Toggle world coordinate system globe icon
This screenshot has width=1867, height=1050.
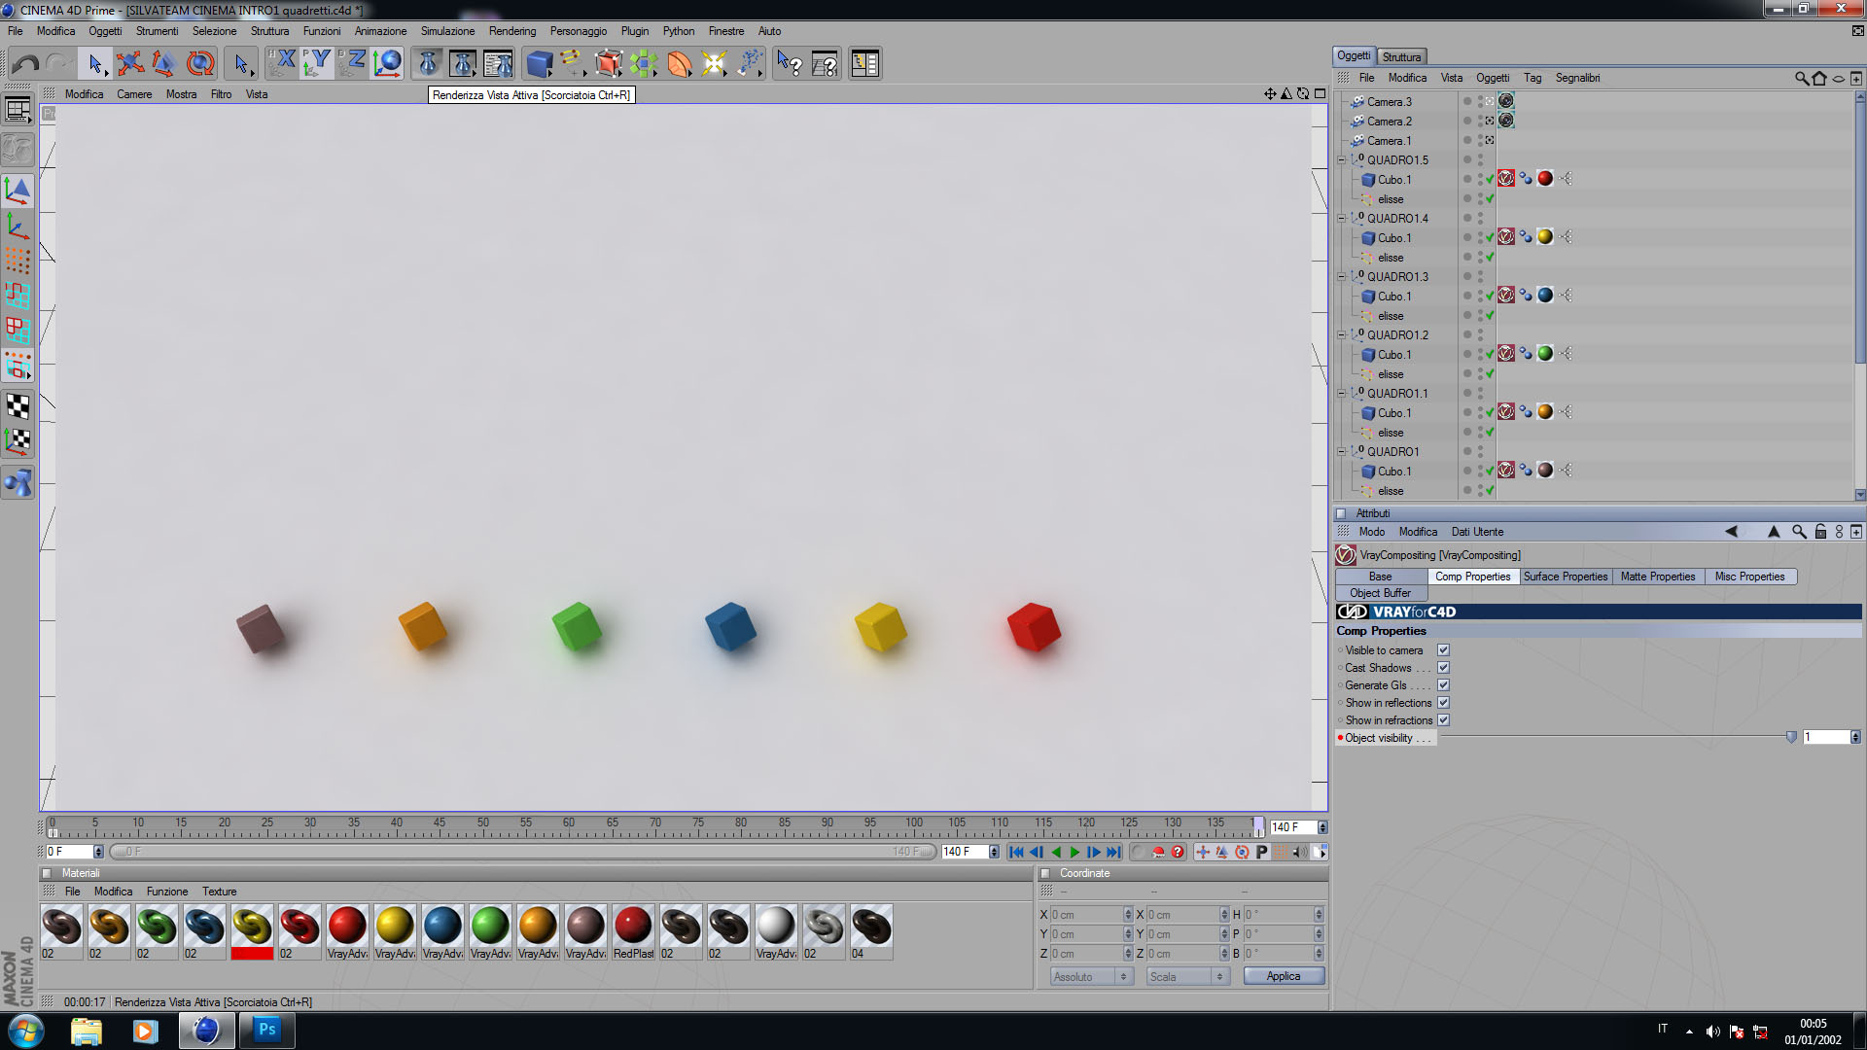pos(387,64)
